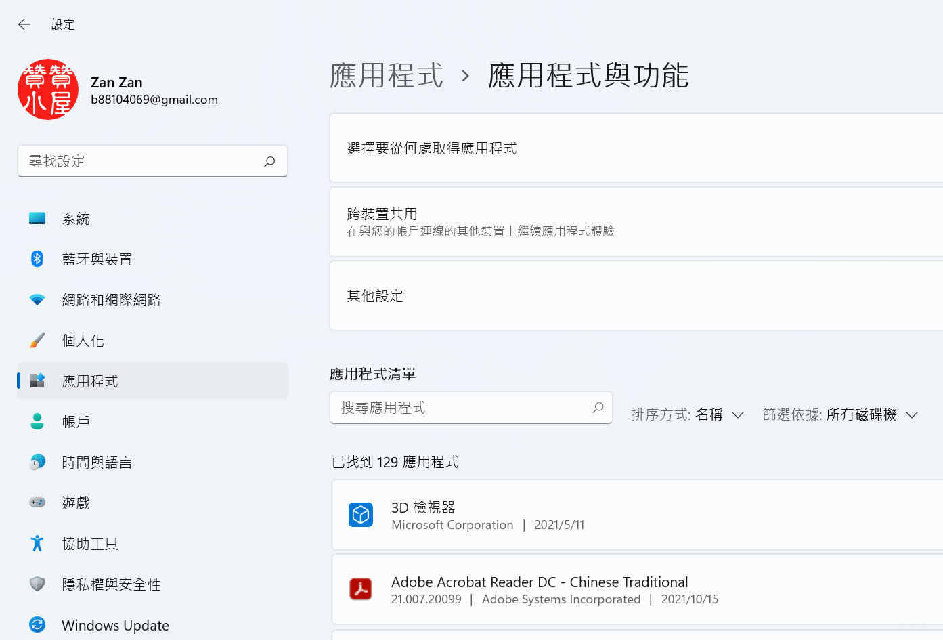Open the 其他設定 card
The width and height of the screenshot is (943, 640).
pyautogui.click(x=636, y=296)
